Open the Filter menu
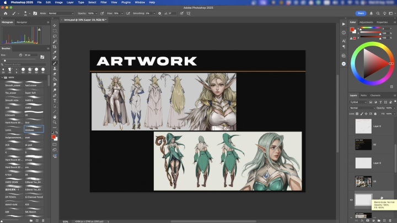397x223 pixels. coord(103,2)
